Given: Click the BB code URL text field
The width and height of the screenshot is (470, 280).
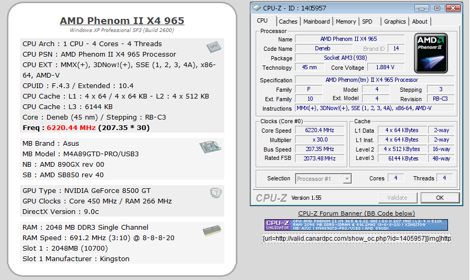Looking at the screenshot, I should [x=356, y=238].
